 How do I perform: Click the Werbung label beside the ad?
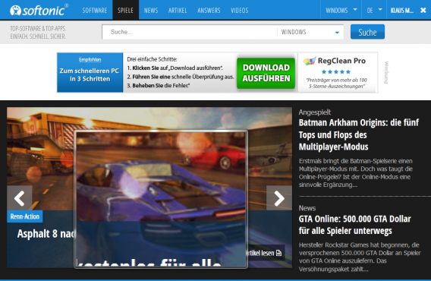pos(386,73)
